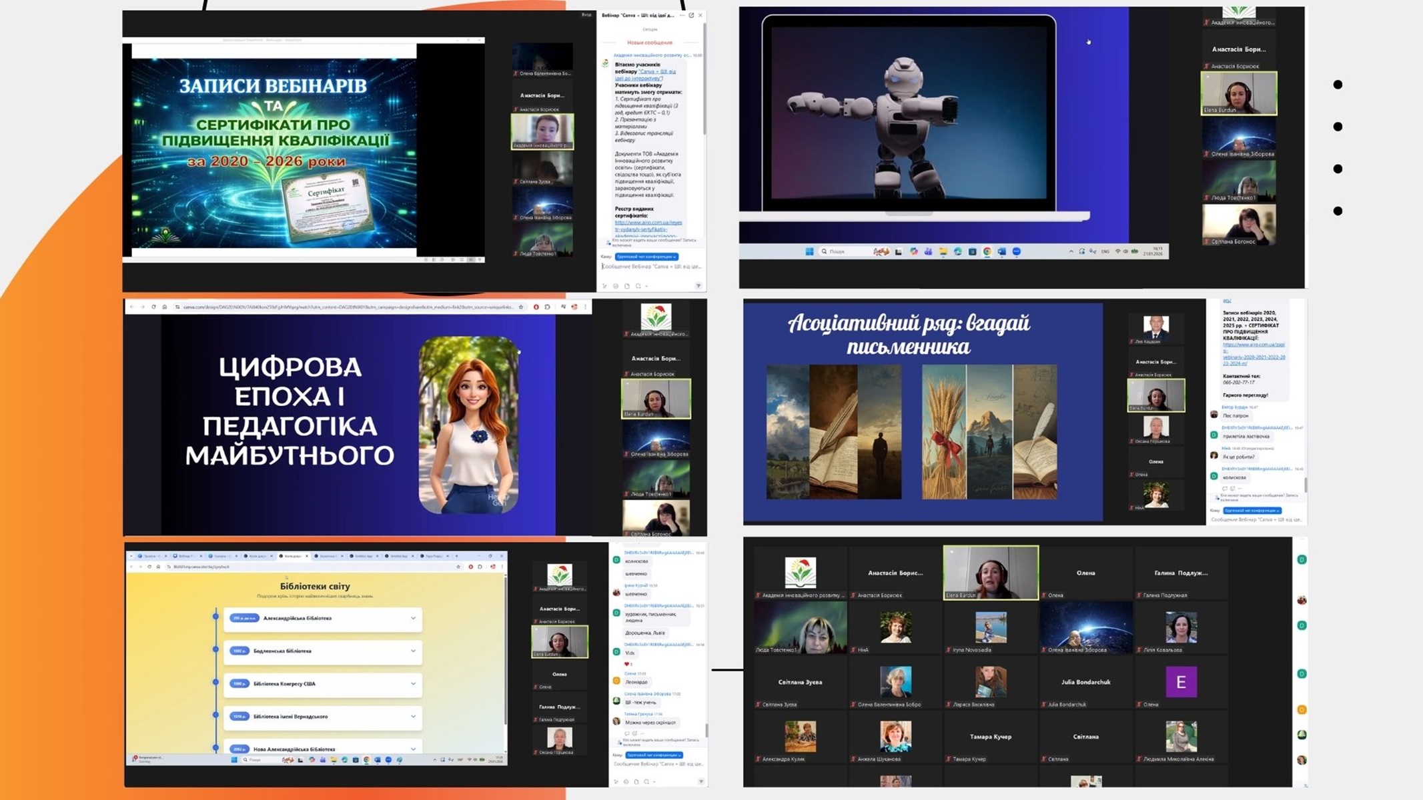Send message in certificates webinar chat

[698, 286]
